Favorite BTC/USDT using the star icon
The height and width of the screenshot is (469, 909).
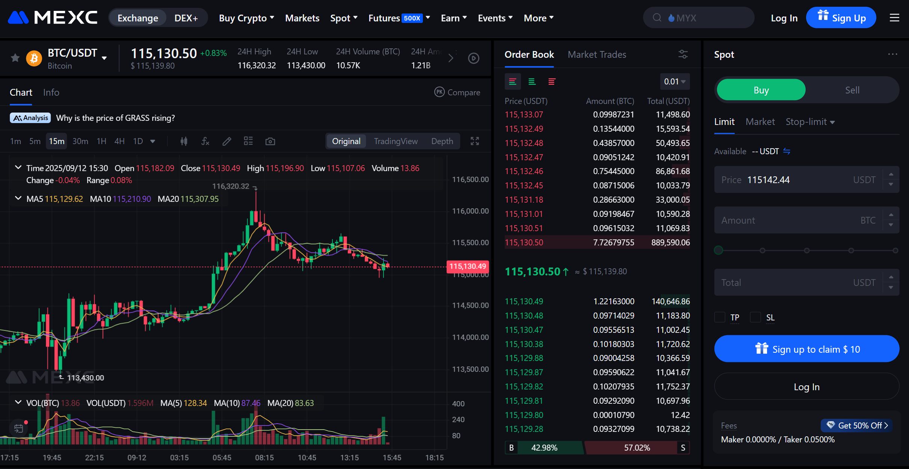coord(15,57)
